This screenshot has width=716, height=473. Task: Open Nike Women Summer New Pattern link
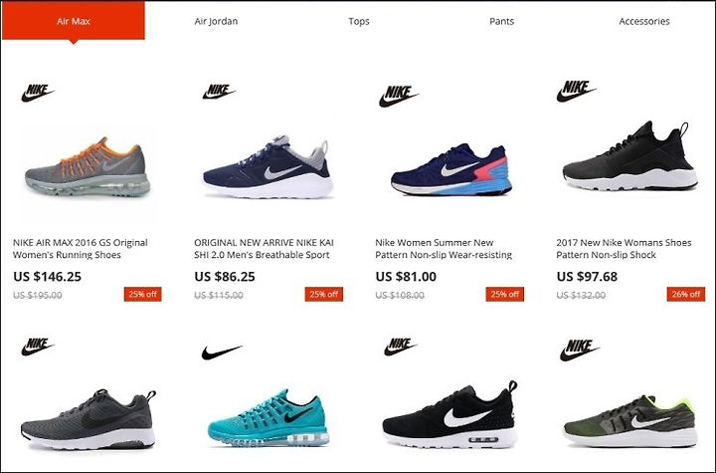[x=444, y=248]
